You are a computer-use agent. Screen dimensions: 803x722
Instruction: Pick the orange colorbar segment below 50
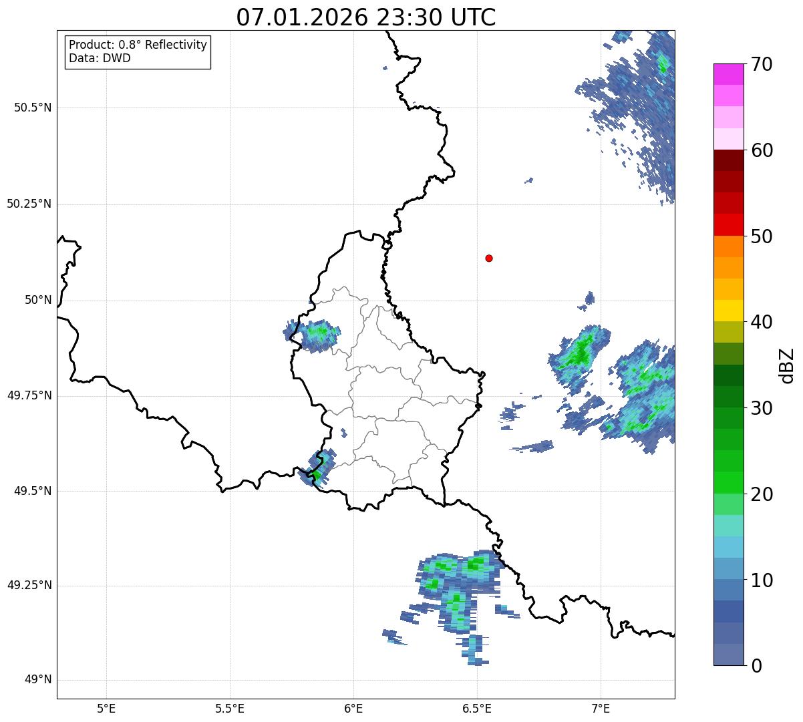tap(729, 246)
